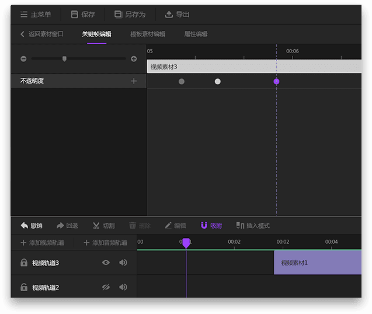372x314 pixels.
Task: Show 视频轨道2 with crossed eye icon
Action: [x=106, y=287]
